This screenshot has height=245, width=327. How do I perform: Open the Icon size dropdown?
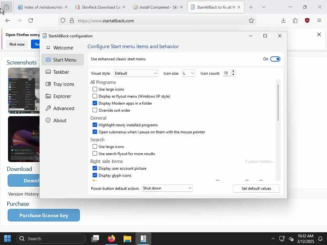pyautogui.click(x=188, y=73)
